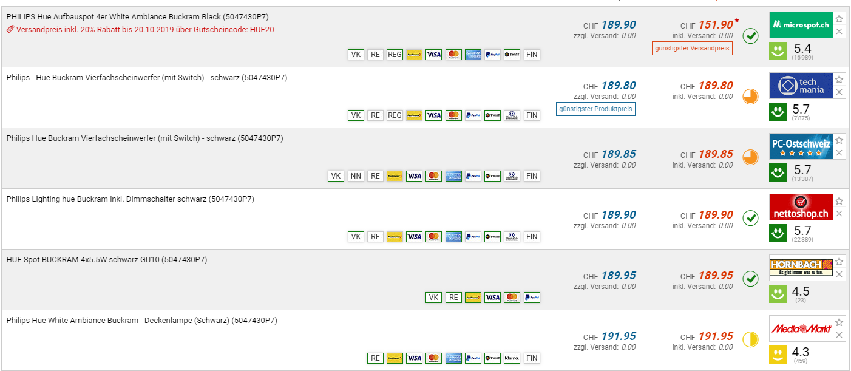Click the green availability checkmark in nettoshop.ch row
Viewport: 851px width, 371px height.
[x=751, y=218]
